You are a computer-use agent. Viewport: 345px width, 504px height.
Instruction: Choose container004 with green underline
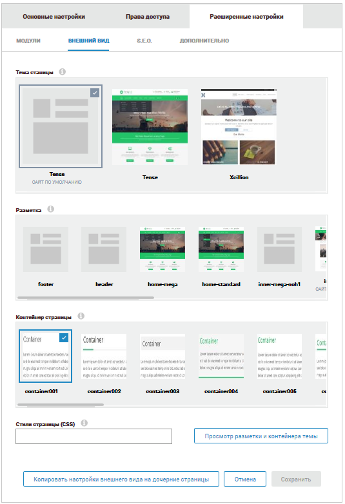point(221,356)
